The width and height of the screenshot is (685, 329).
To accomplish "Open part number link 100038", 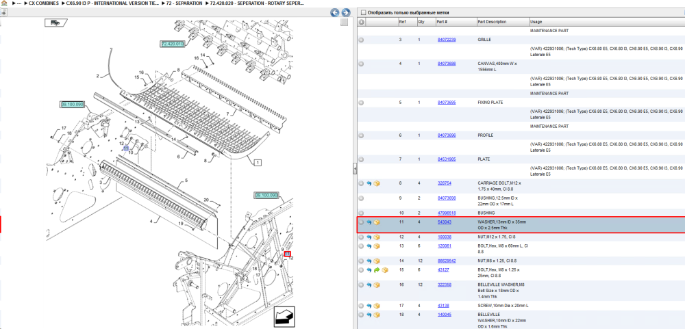I will pyautogui.click(x=445, y=237).
